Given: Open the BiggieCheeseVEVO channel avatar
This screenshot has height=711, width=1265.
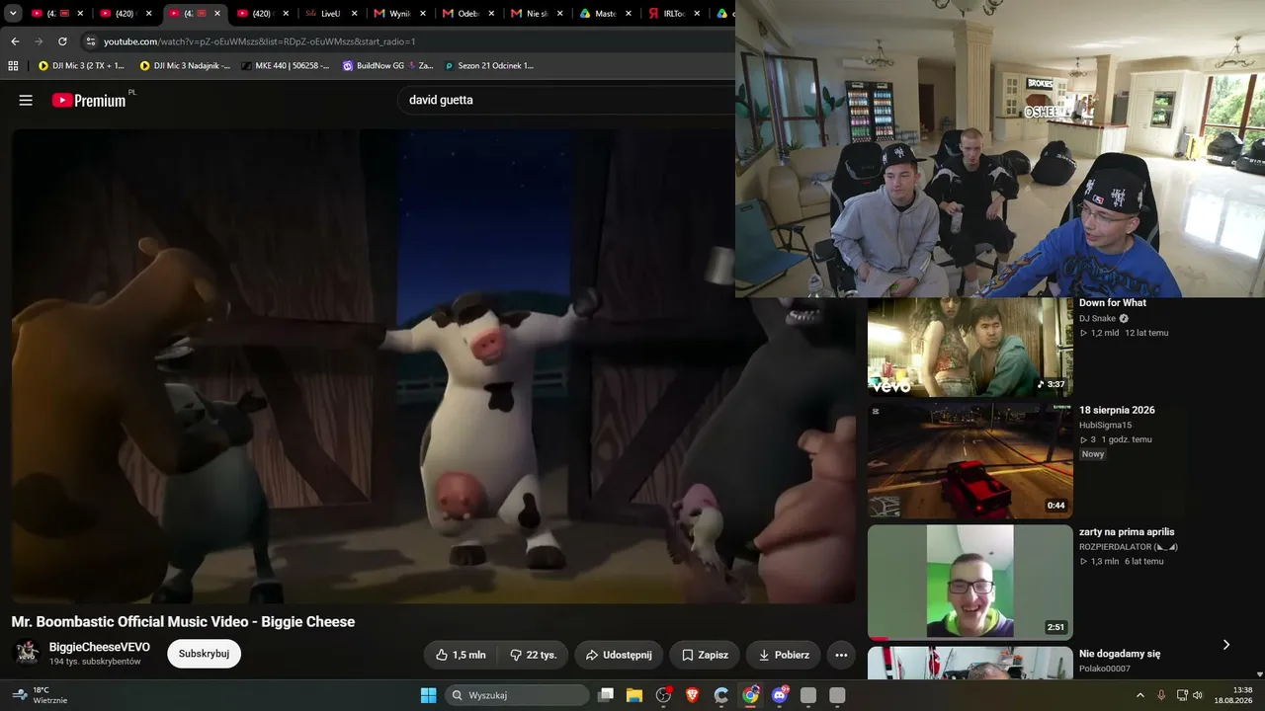Looking at the screenshot, I should coord(27,653).
